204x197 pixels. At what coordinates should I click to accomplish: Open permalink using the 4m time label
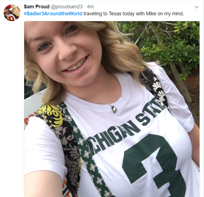click(90, 7)
